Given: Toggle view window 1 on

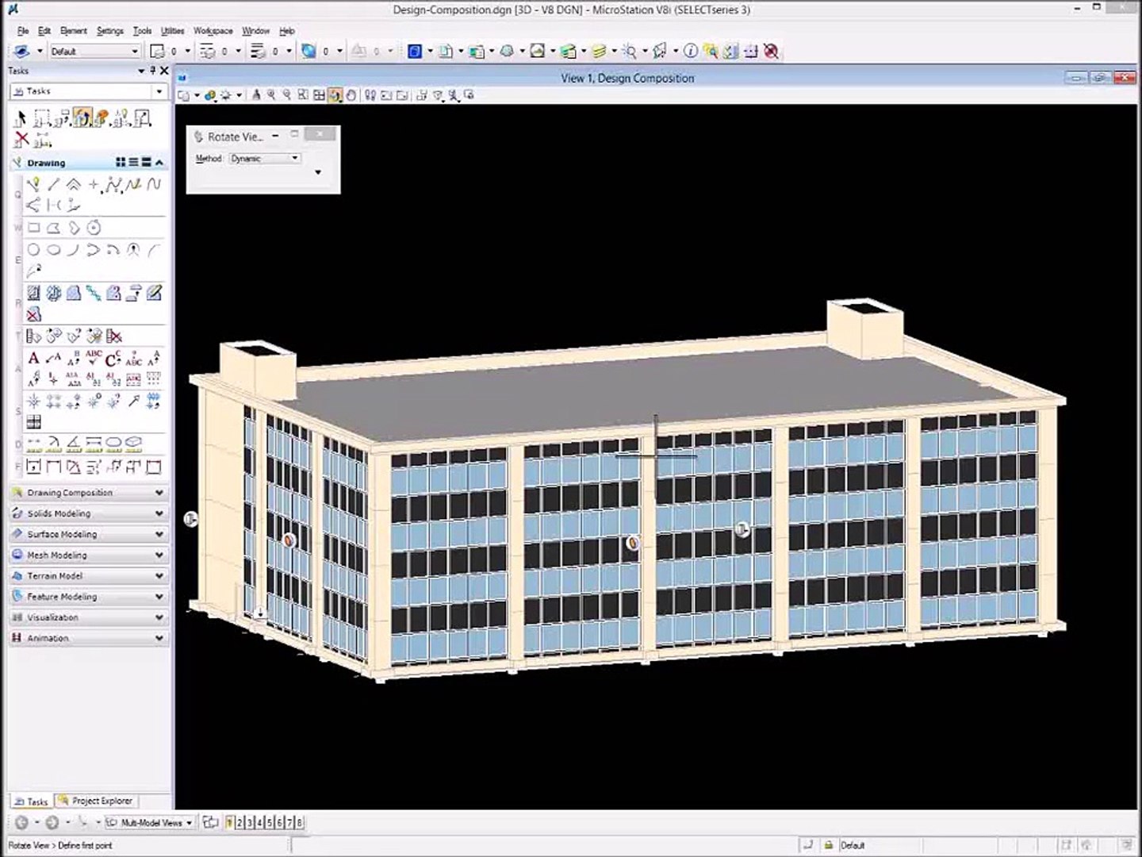Looking at the screenshot, I should coord(230,823).
